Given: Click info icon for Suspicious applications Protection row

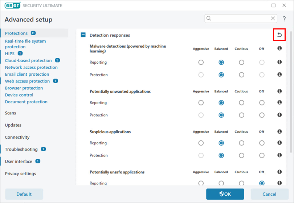Looking at the screenshot, I should [279, 155].
